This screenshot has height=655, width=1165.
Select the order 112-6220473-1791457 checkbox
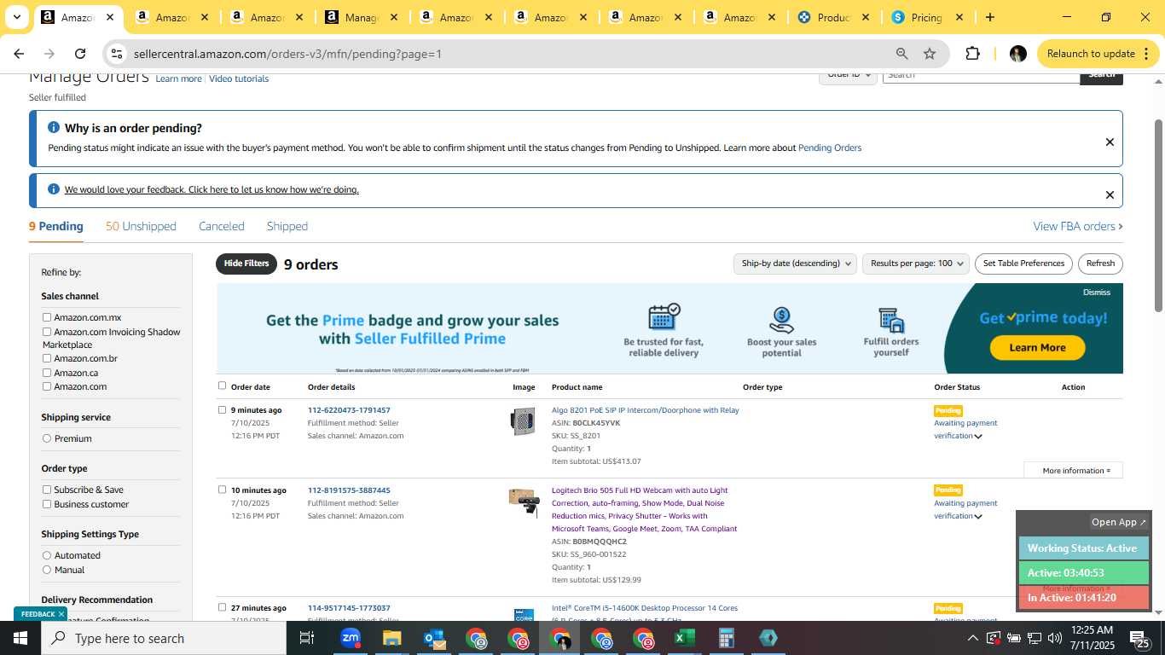(223, 409)
